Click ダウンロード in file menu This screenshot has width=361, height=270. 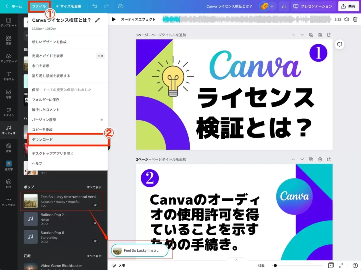pyautogui.click(x=68, y=140)
